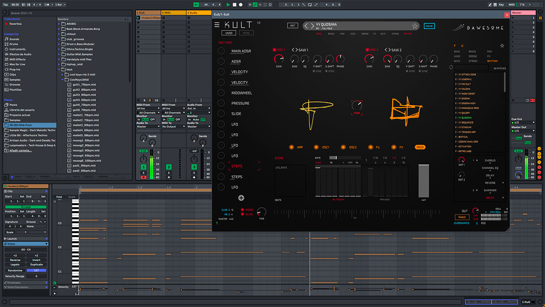The width and height of the screenshot is (545, 307).
Task: Click the PANIC! button
Action: pos(461,217)
